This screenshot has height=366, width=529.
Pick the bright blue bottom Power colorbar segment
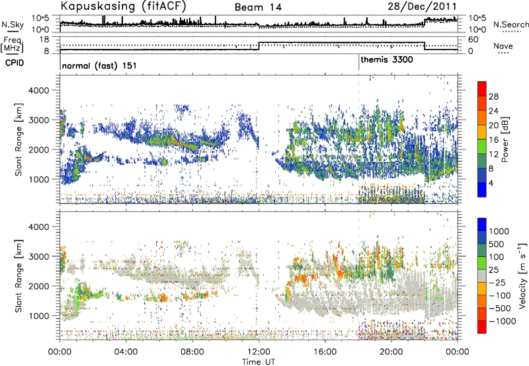pyautogui.click(x=482, y=190)
